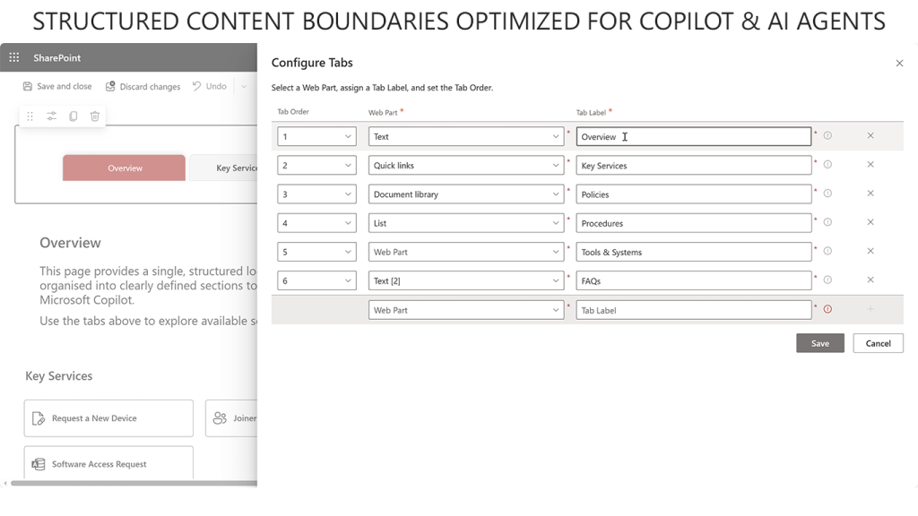
Task: Expand Tab Order dropdown showing 3
Action: [317, 194]
